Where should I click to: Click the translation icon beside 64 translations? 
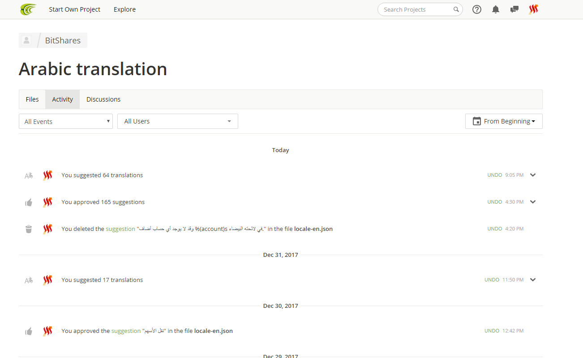tap(29, 175)
